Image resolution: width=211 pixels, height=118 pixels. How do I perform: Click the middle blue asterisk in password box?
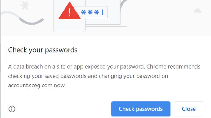[x=90, y=12]
